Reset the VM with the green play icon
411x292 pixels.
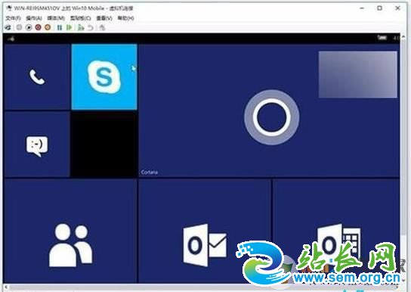70,27
